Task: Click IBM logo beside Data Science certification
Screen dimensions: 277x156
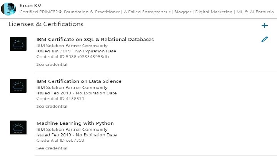Action: 18,86
